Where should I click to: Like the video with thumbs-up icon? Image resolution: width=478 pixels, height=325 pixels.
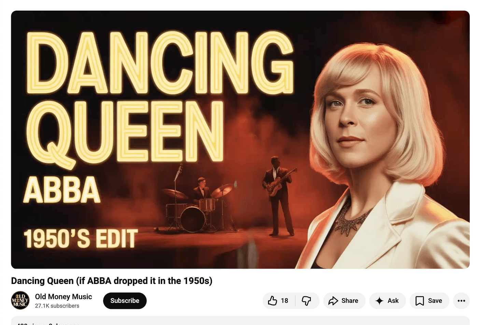coord(272,301)
